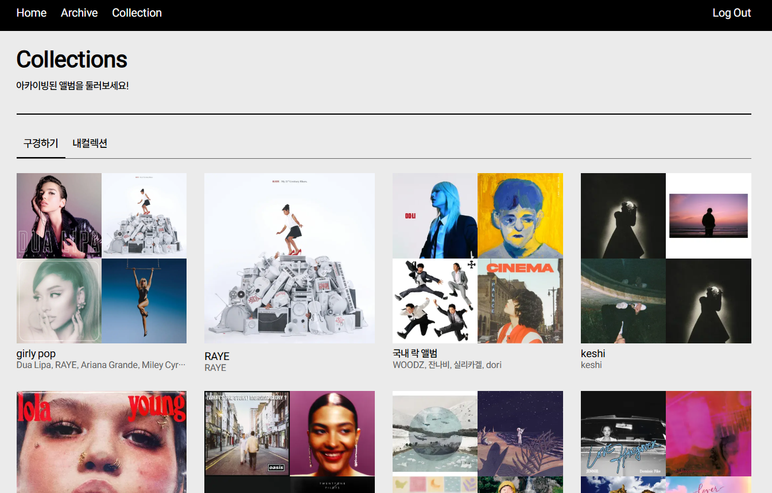
Task: Open the Dua Lipa album cover thumbnail
Action: pos(59,216)
